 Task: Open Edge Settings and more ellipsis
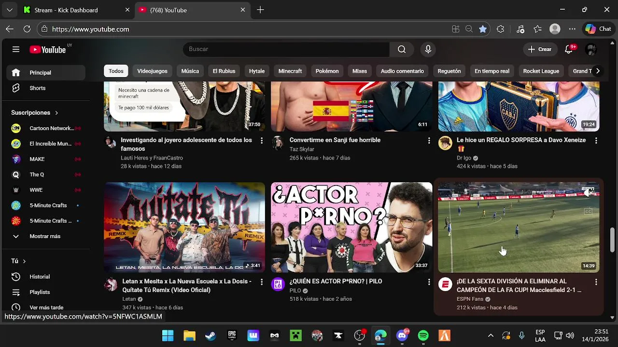(572, 29)
